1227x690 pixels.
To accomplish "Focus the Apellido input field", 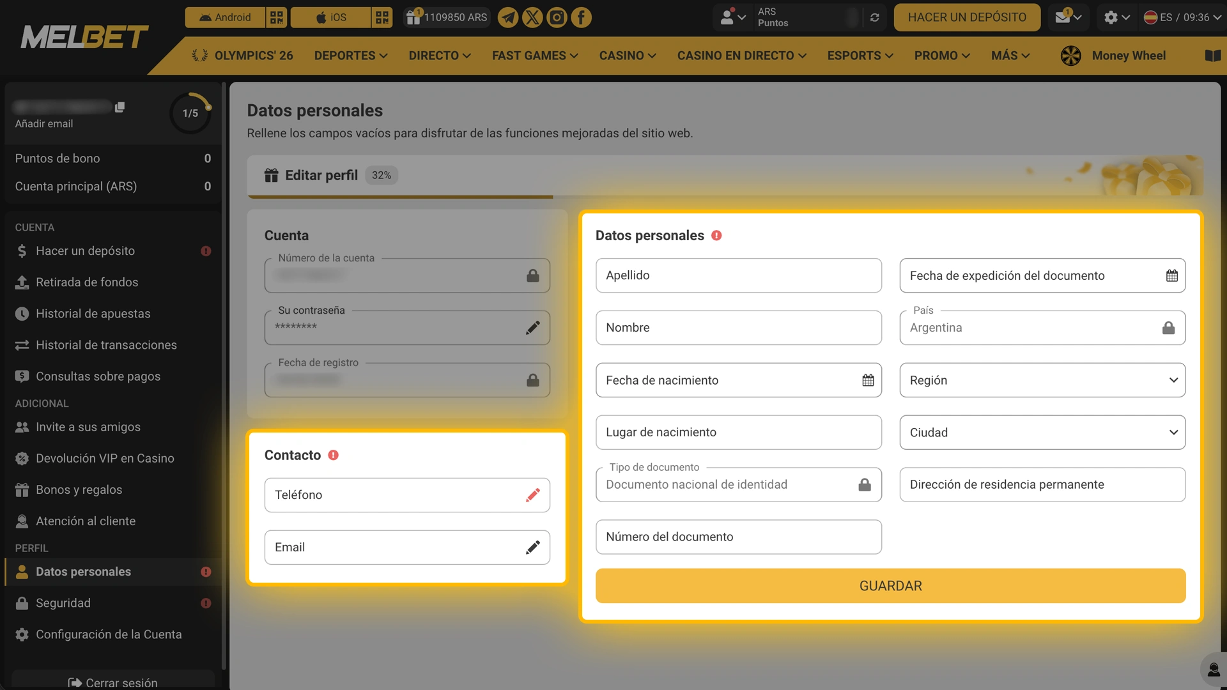I will [739, 275].
